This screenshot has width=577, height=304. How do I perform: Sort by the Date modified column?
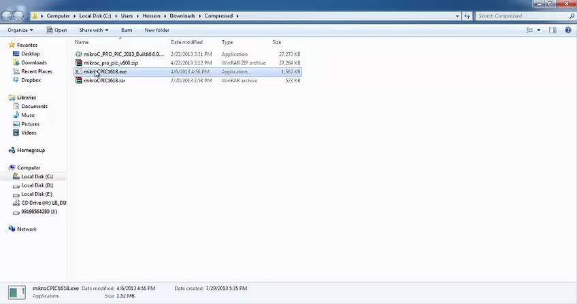click(x=186, y=42)
